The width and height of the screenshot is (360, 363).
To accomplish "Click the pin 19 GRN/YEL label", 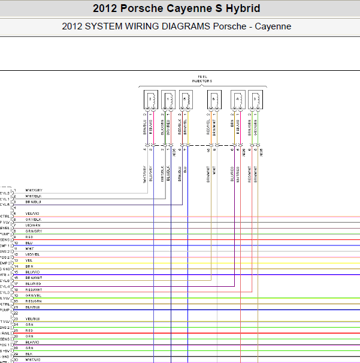I will (x=34, y=295).
